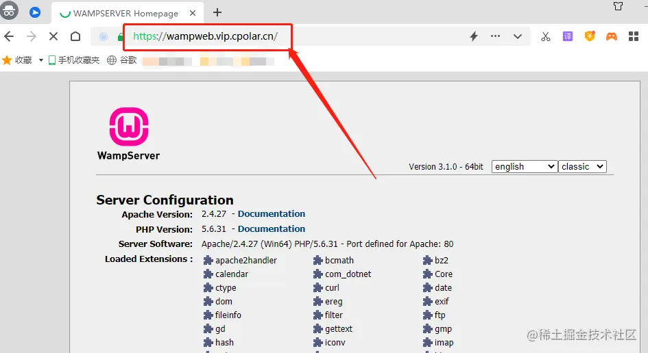Click the incognito mode icon
The height and width of the screenshot is (353, 648).
click(9, 11)
